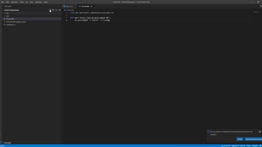Select Dockerfile in the file tree
Screen dimensions: 262x147
[10, 19]
